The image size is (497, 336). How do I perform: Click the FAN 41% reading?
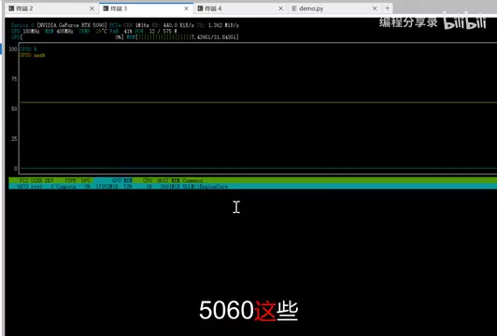pyautogui.click(x=121, y=32)
